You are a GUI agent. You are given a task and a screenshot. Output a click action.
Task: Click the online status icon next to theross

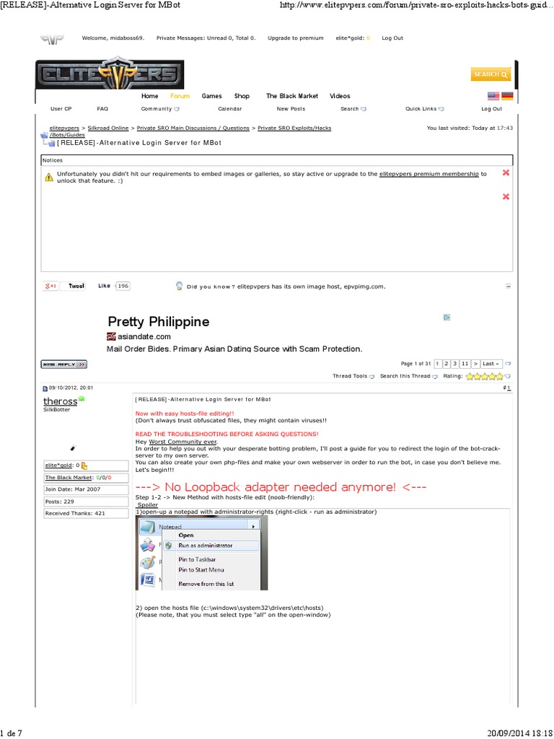coord(82,399)
